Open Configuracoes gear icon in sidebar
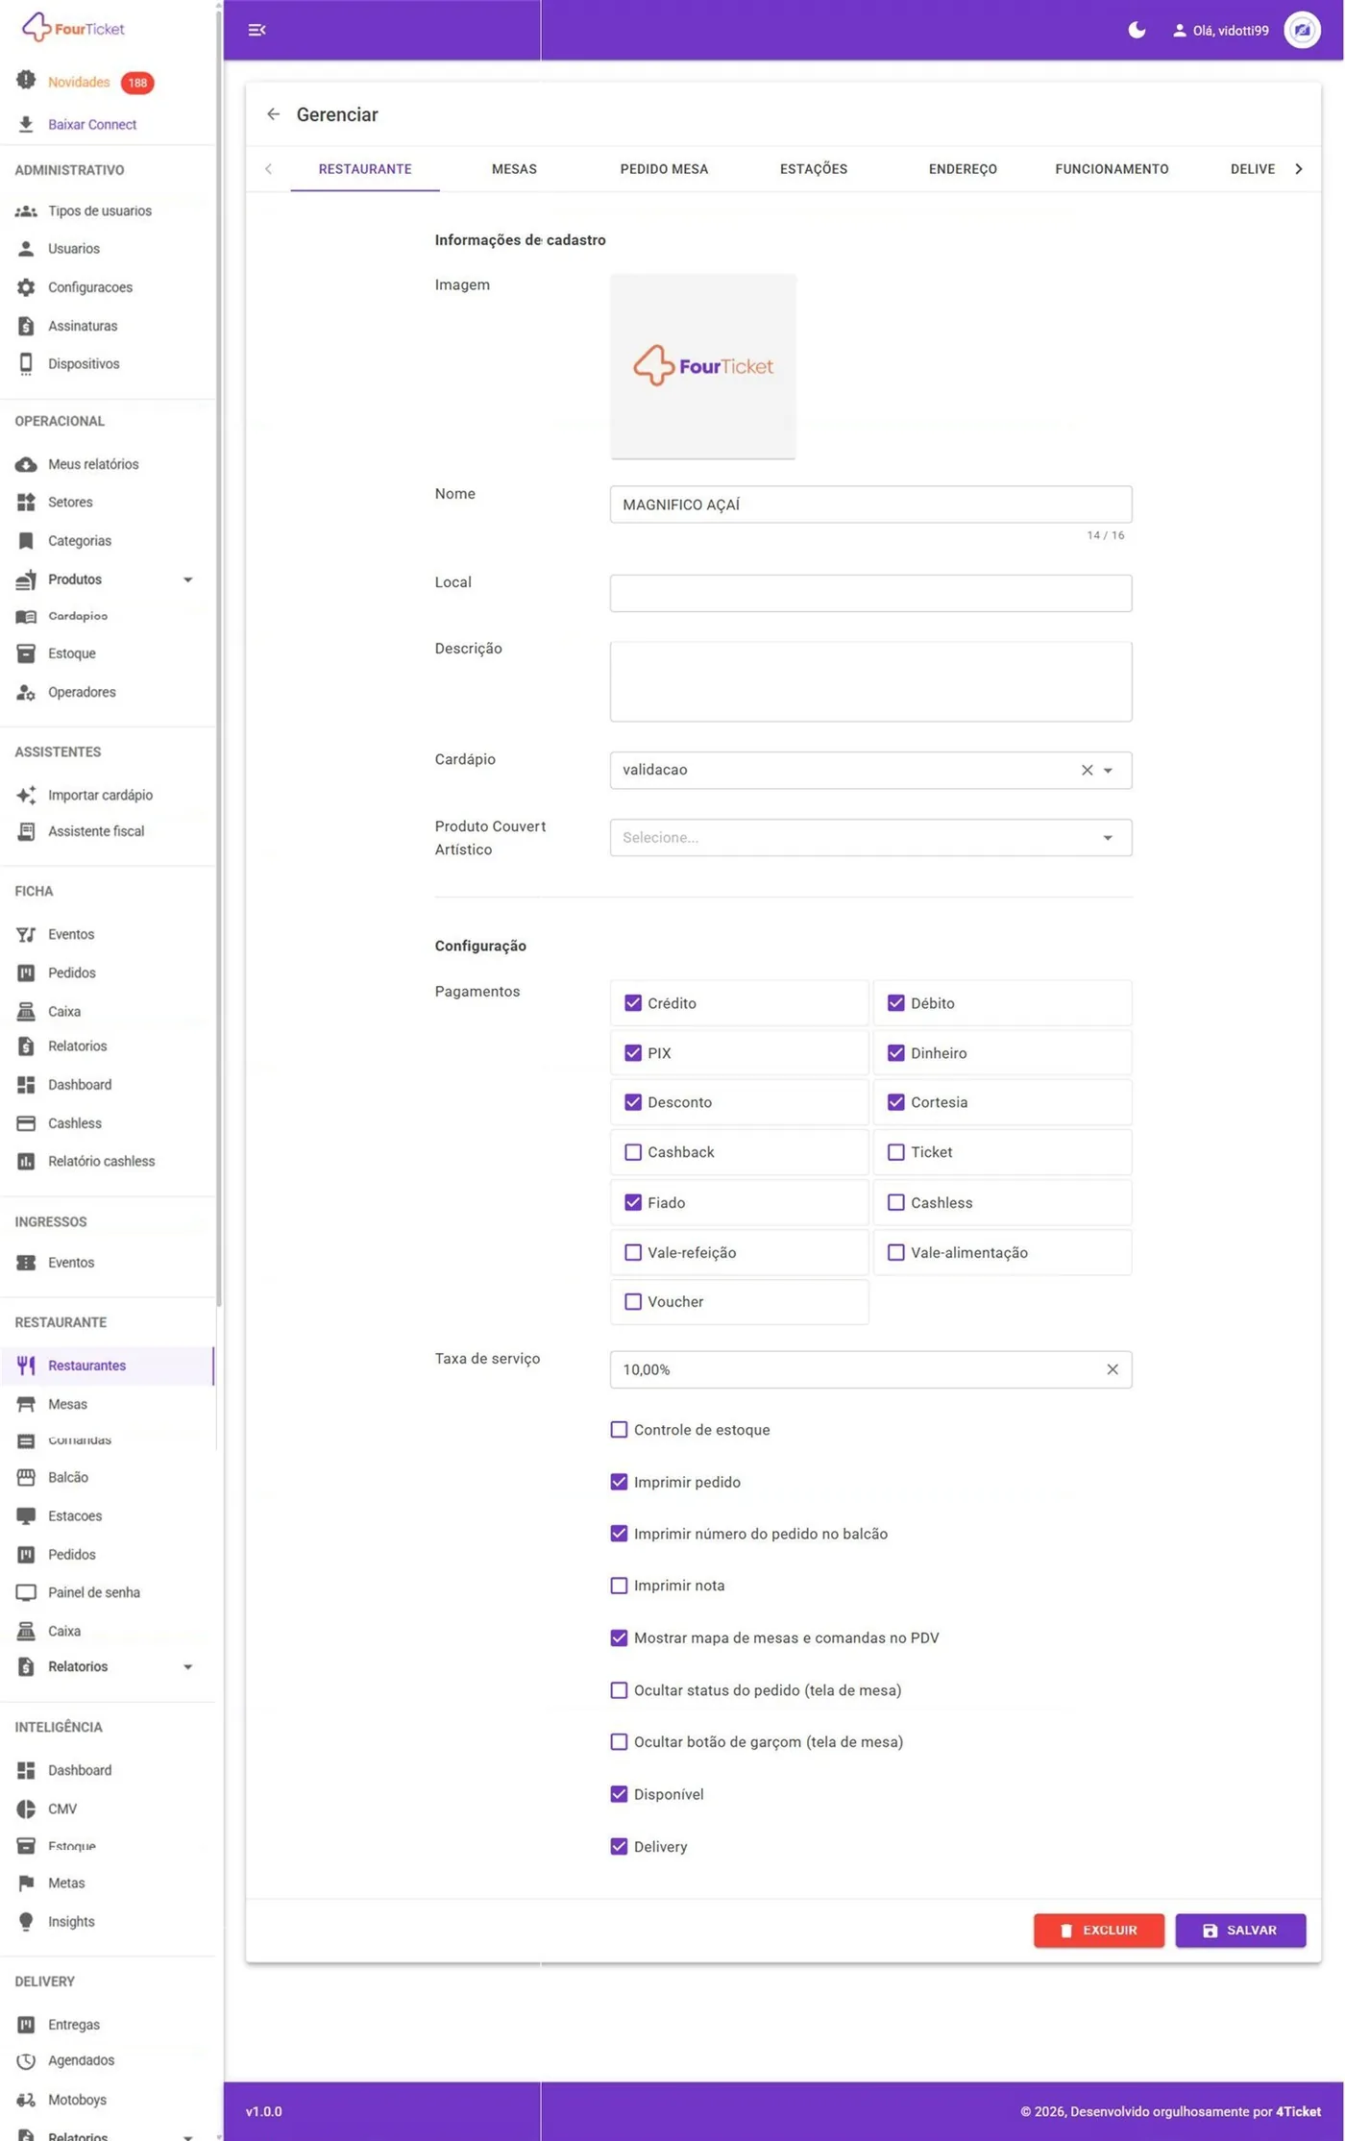The height and width of the screenshot is (2141, 1345). point(26,287)
